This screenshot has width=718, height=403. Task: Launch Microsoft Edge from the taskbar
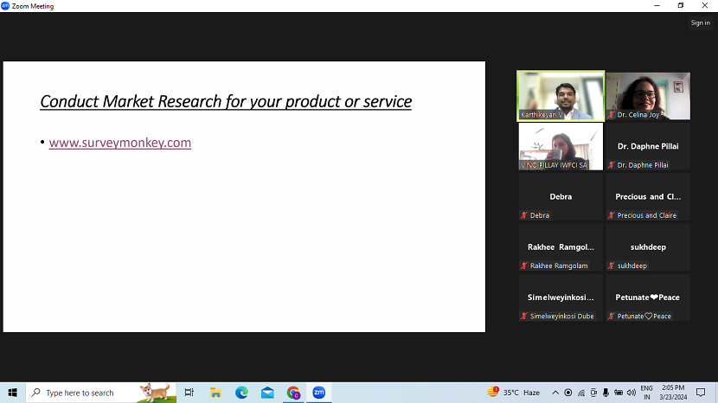[x=242, y=393]
